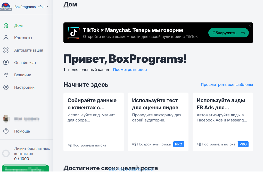Image resolution: width=263 pixels, height=172 pixels.
Task: Click the TikTok logo in banner
Action: click(73, 33)
